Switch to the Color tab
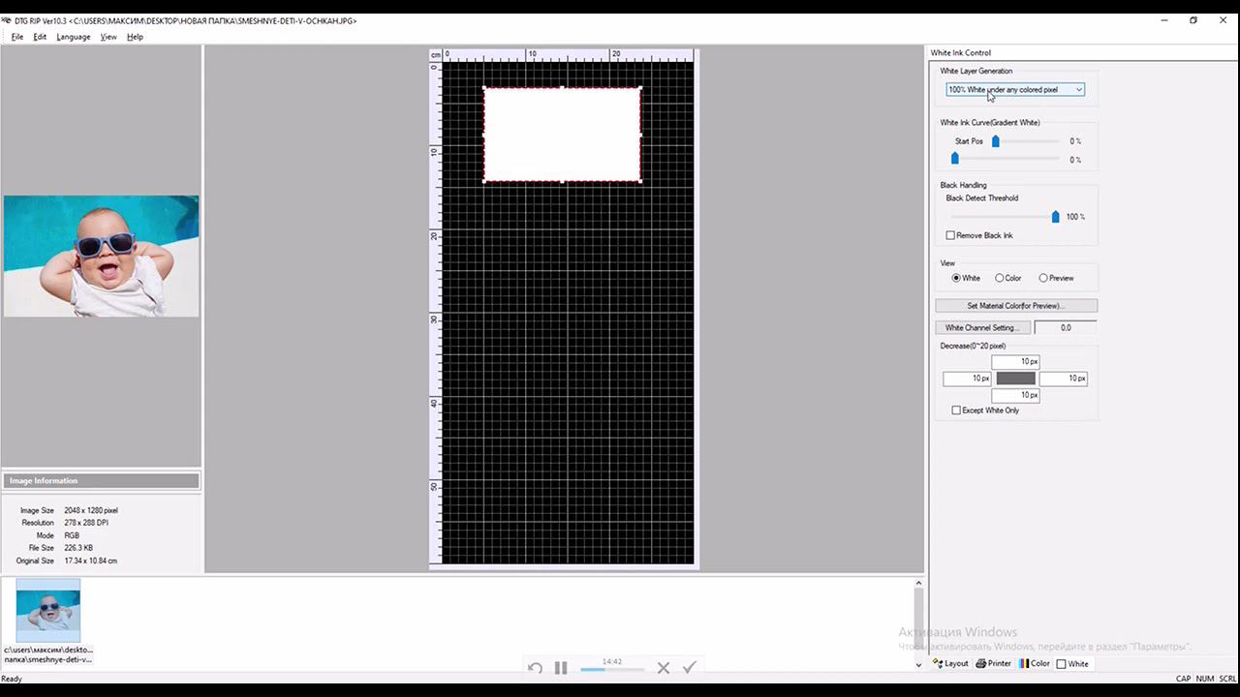Viewport: 1240px width, 697px height. [1035, 664]
